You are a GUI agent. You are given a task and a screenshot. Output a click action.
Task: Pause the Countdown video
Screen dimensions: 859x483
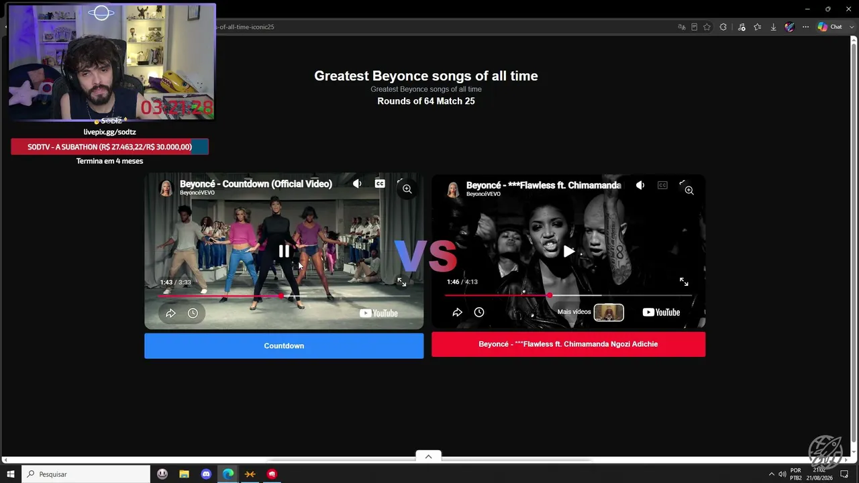click(284, 251)
